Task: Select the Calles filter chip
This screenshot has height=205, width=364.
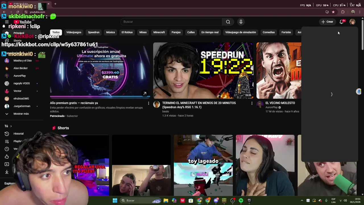Action: (x=191, y=32)
